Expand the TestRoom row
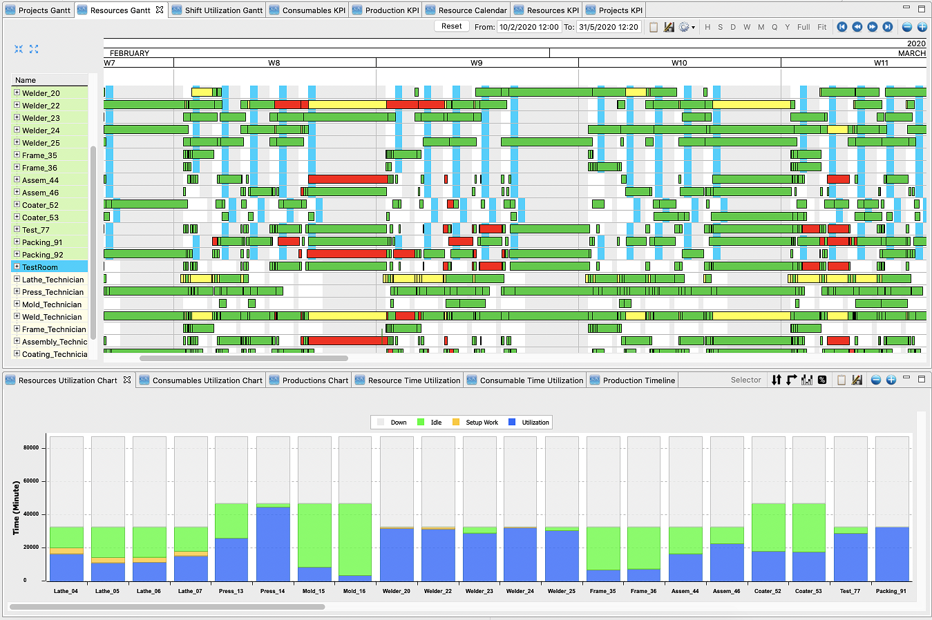The height and width of the screenshot is (620, 932). 17,267
